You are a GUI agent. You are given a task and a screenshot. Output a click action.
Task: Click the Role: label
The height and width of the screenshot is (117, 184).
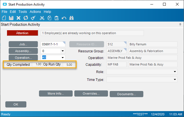(100, 72)
